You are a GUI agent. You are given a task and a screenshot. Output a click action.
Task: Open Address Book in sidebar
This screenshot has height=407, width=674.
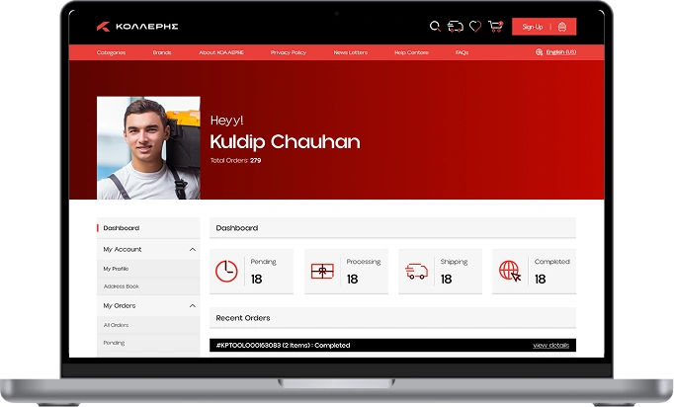click(120, 286)
